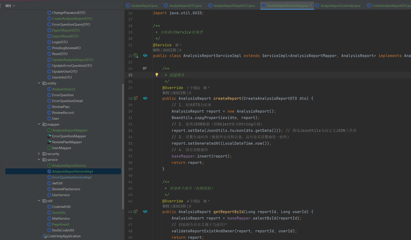The height and width of the screenshot is (240, 411).
Task: Click the cyan code-link gutter icon beside getReportById
Action: [145, 212]
